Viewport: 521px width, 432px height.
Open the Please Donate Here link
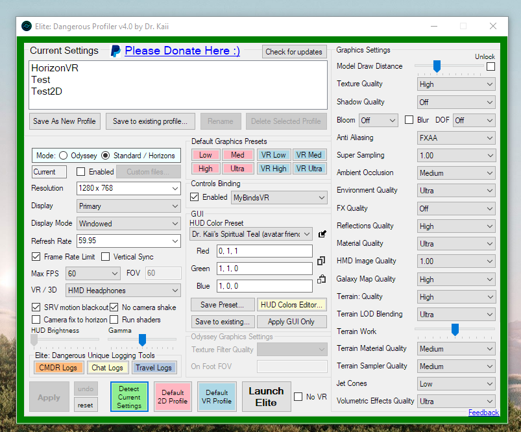[182, 51]
